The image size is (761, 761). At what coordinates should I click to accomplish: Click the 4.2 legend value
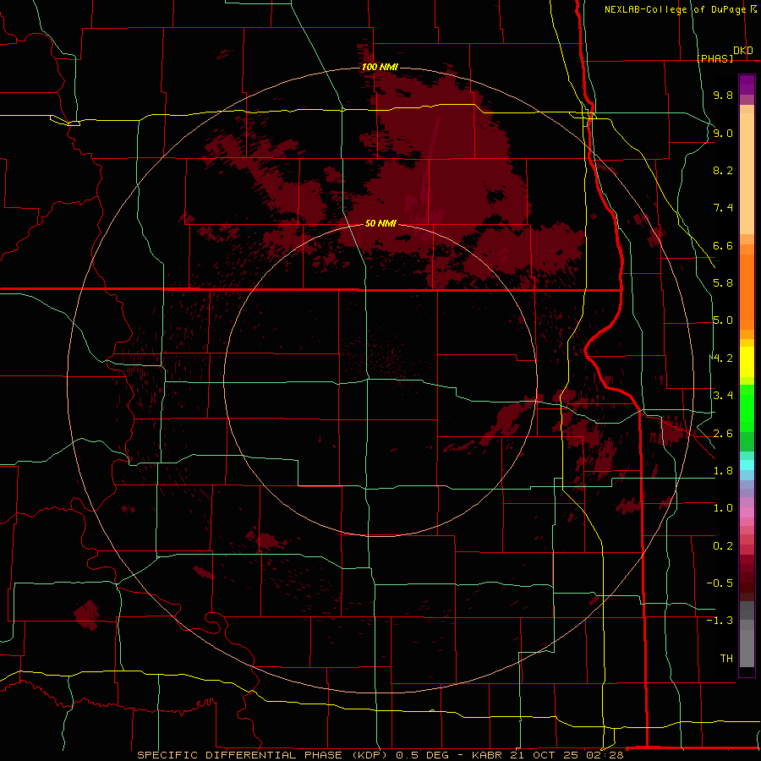[723, 359]
